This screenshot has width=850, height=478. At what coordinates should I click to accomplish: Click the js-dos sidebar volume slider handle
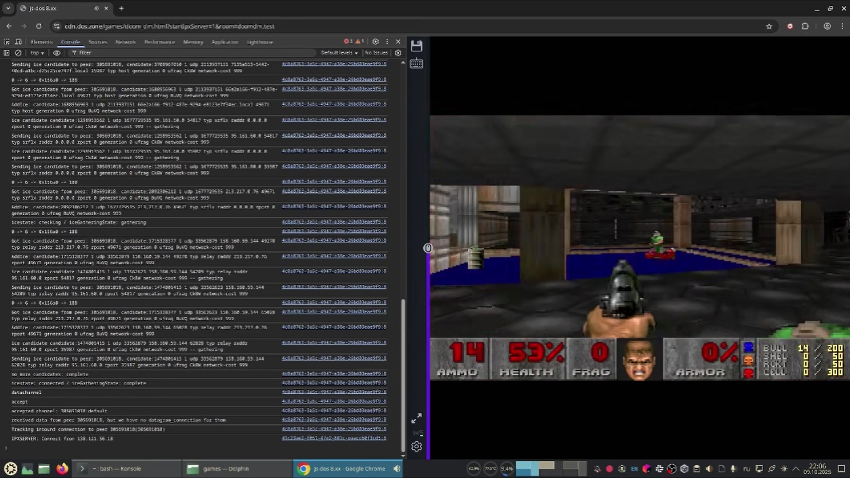pos(428,248)
